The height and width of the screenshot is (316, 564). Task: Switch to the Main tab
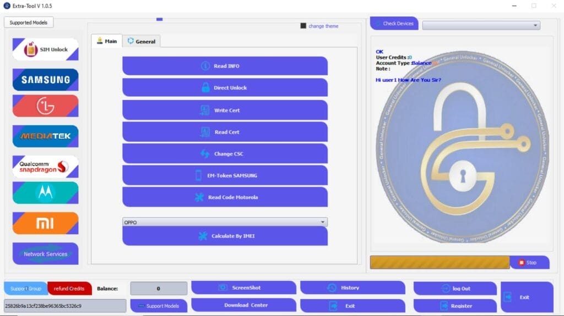pos(107,41)
